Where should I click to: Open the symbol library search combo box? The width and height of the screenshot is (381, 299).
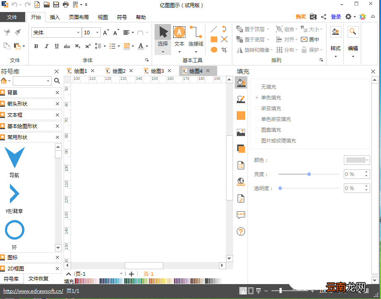(x=32, y=81)
